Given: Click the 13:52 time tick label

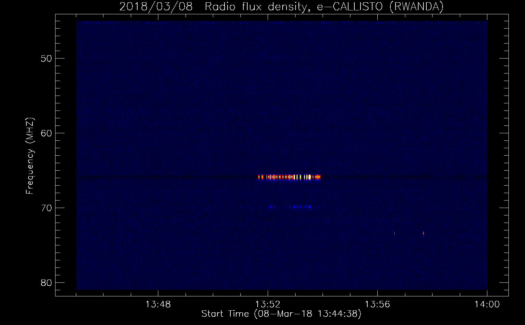Looking at the screenshot, I should coord(268,305).
